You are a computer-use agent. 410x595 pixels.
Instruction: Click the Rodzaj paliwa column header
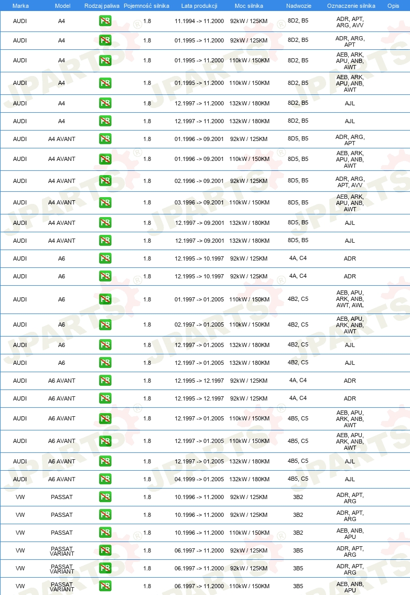click(x=102, y=6)
